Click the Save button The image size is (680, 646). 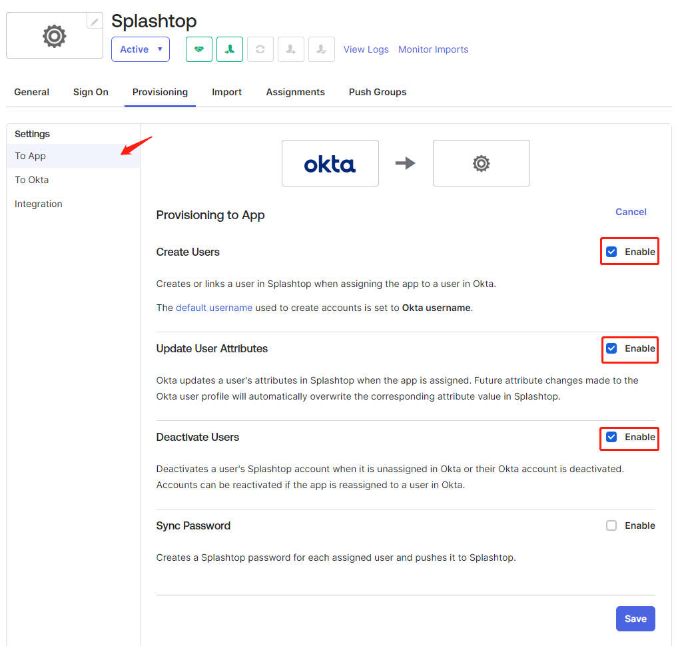(x=635, y=619)
